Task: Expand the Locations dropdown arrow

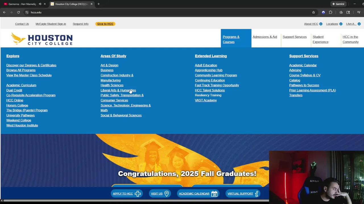Action: (341, 24)
